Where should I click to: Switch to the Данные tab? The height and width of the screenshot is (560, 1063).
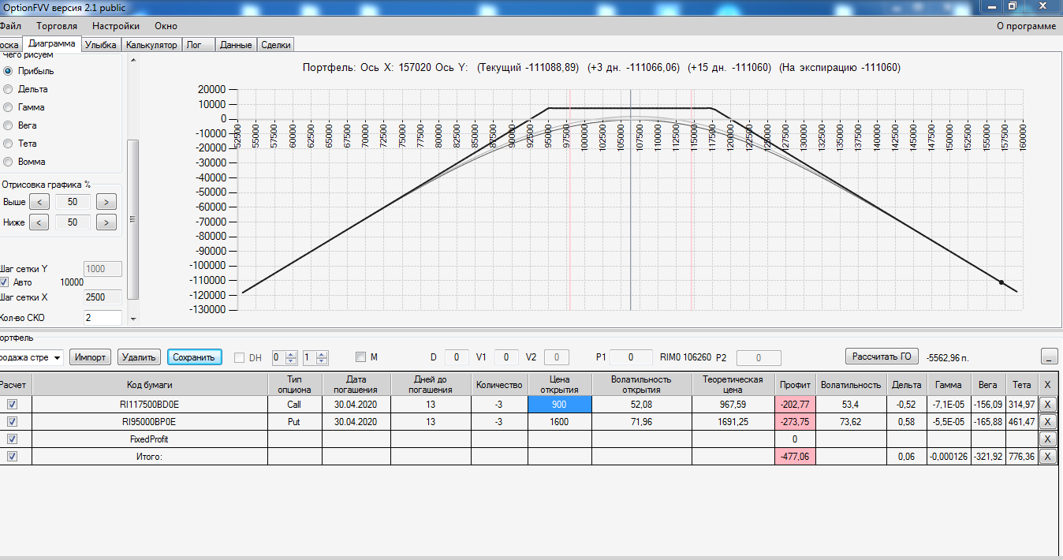tap(236, 45)
